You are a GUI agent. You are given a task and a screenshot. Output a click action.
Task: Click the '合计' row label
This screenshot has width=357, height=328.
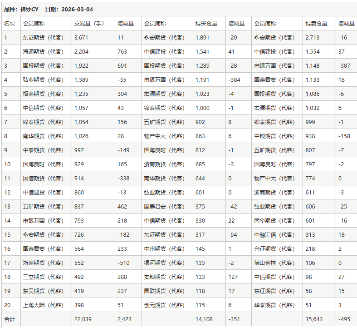coord(10,319)
